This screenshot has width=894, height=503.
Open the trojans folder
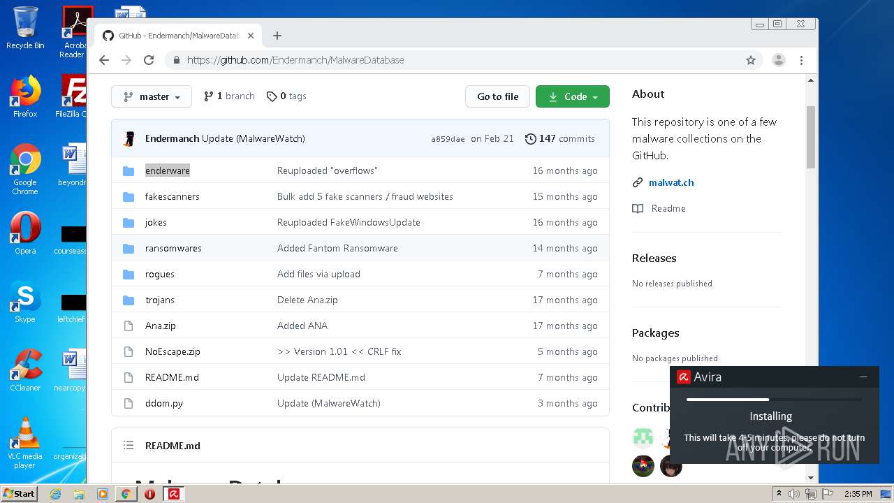pyautogui.click(x=160, y=300)
